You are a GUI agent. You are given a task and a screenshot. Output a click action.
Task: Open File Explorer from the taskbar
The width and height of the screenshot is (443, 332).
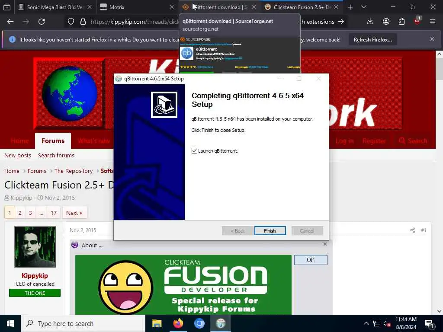point(157,323)
